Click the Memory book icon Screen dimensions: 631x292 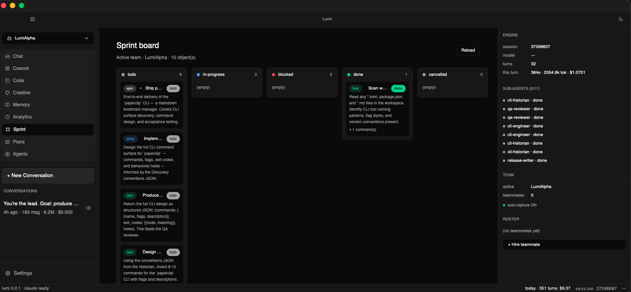click(x=7, y=105)
